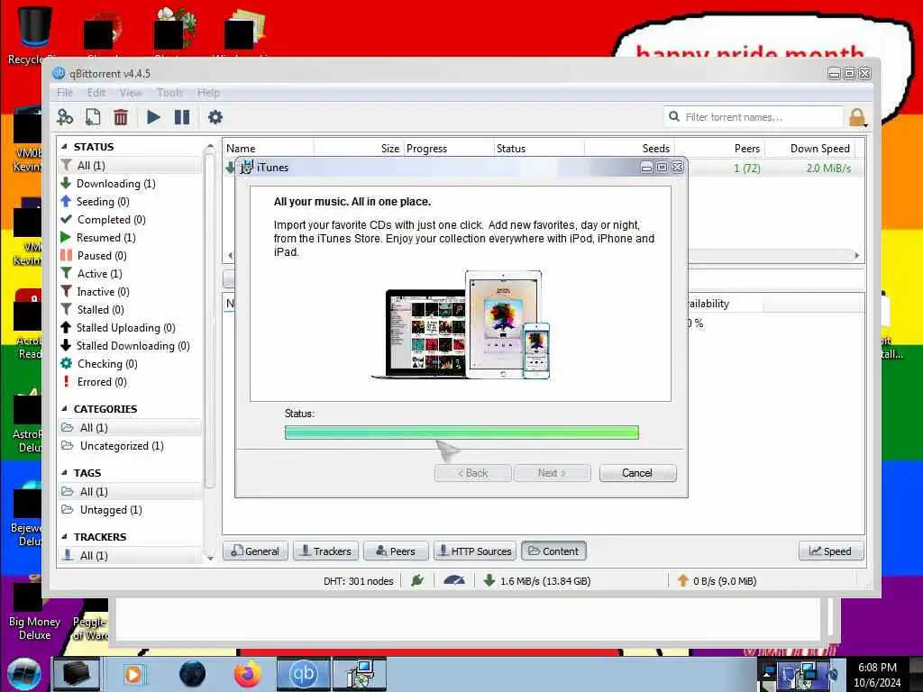Open the Recycle Bin desktop icon
This screenshot has height=692, width=923.
click(x=35, y=35)
